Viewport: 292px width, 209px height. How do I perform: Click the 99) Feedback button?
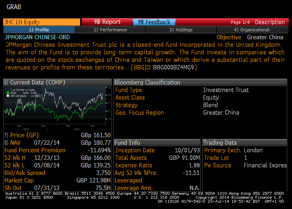click(154, 22)
